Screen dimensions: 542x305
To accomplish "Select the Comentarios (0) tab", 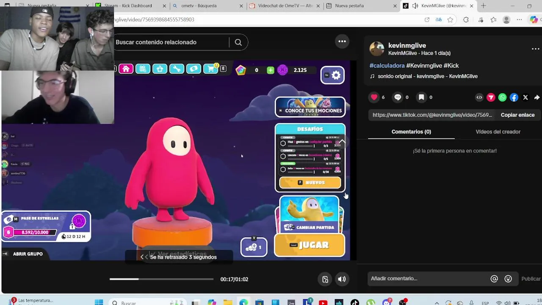I will [411, 132].
